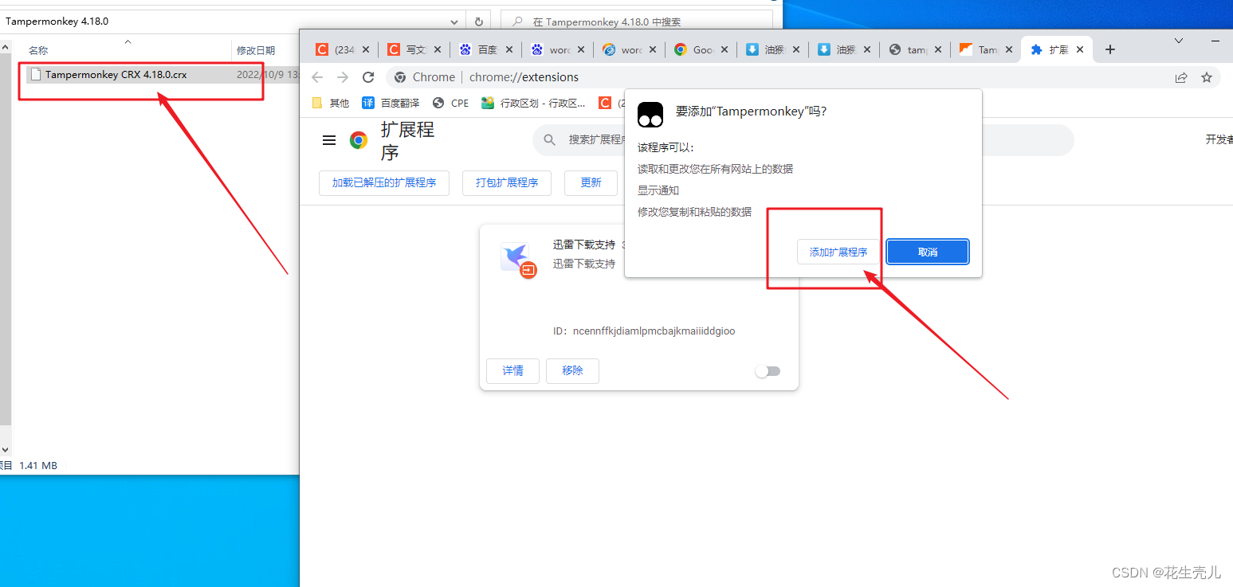Screen dimensions: 1233x587
Task: Open a new tab with plus button
Action: (1110, 49)
